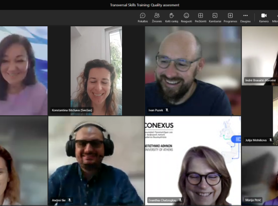Viewport: 278px width, 206px height.
Task: Select Eventhia Chatzoglou's video tile
Action: point(193,161)
